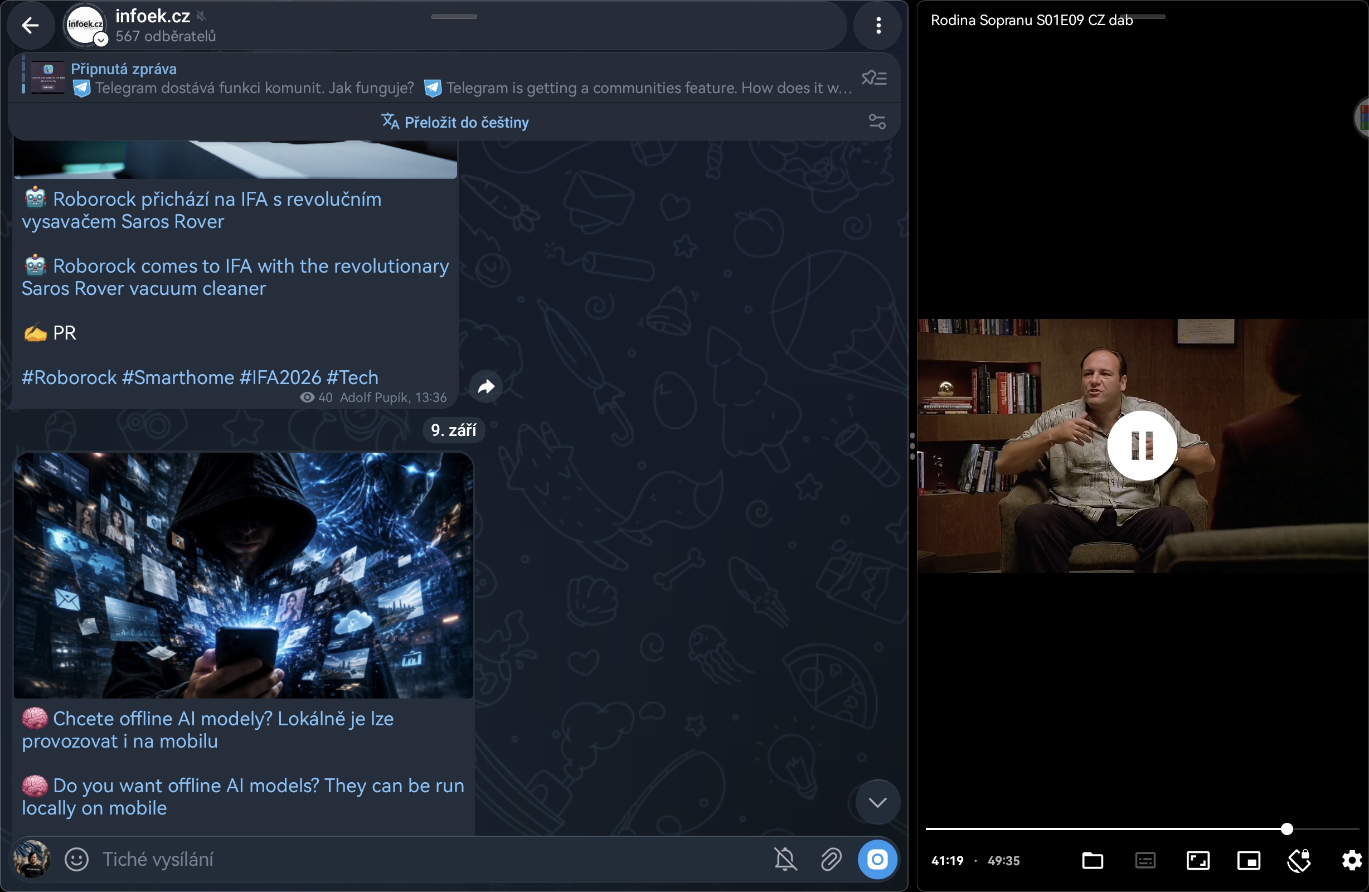
Task: Attach a file with the paperclip icon
Action: (x=831, y=859)
